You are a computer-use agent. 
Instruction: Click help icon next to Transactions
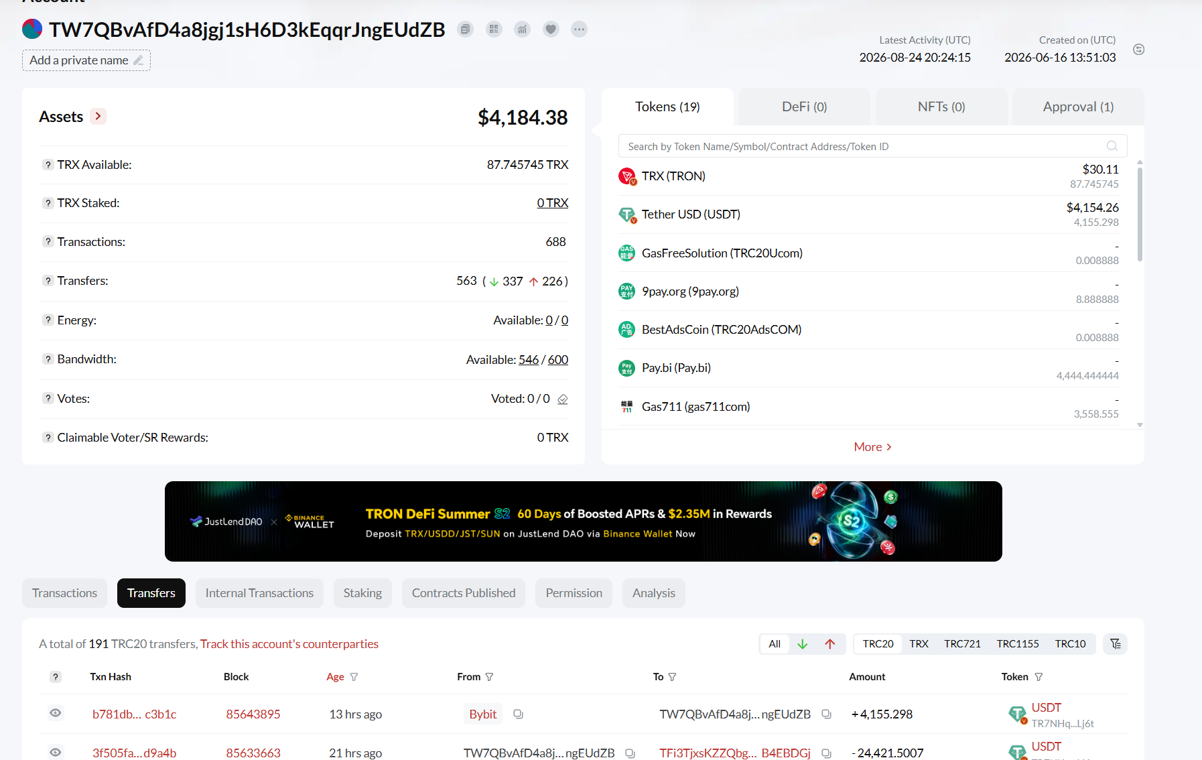tap(48, 242)
